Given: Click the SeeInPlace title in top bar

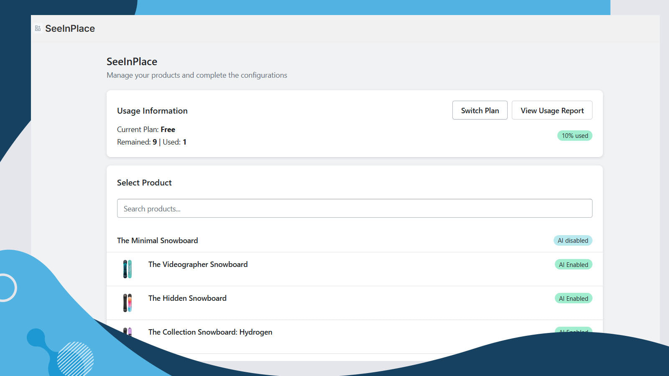Looking at the screenshot, I should 70,28.
